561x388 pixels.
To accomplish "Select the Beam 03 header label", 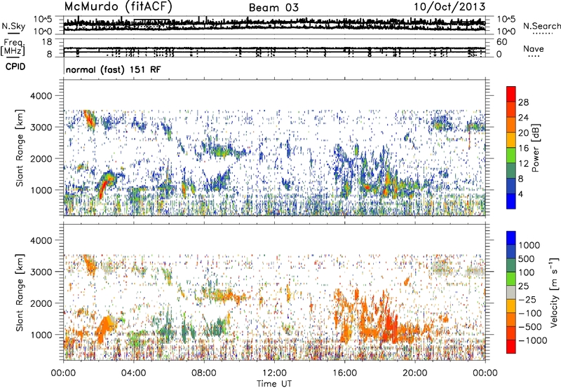I will click(x=273, y=8).
